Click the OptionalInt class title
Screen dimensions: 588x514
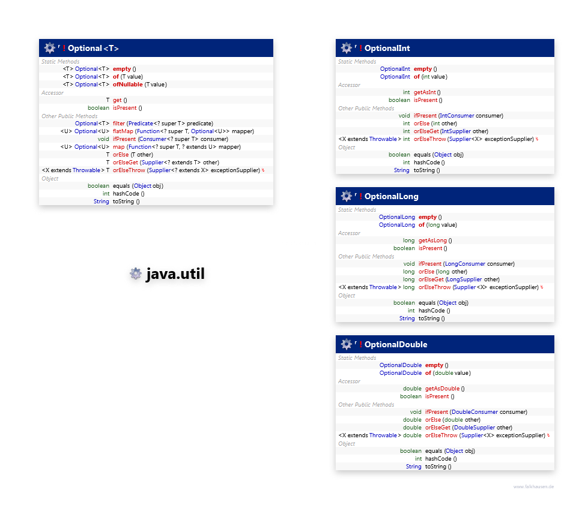[x=387, y=49]
